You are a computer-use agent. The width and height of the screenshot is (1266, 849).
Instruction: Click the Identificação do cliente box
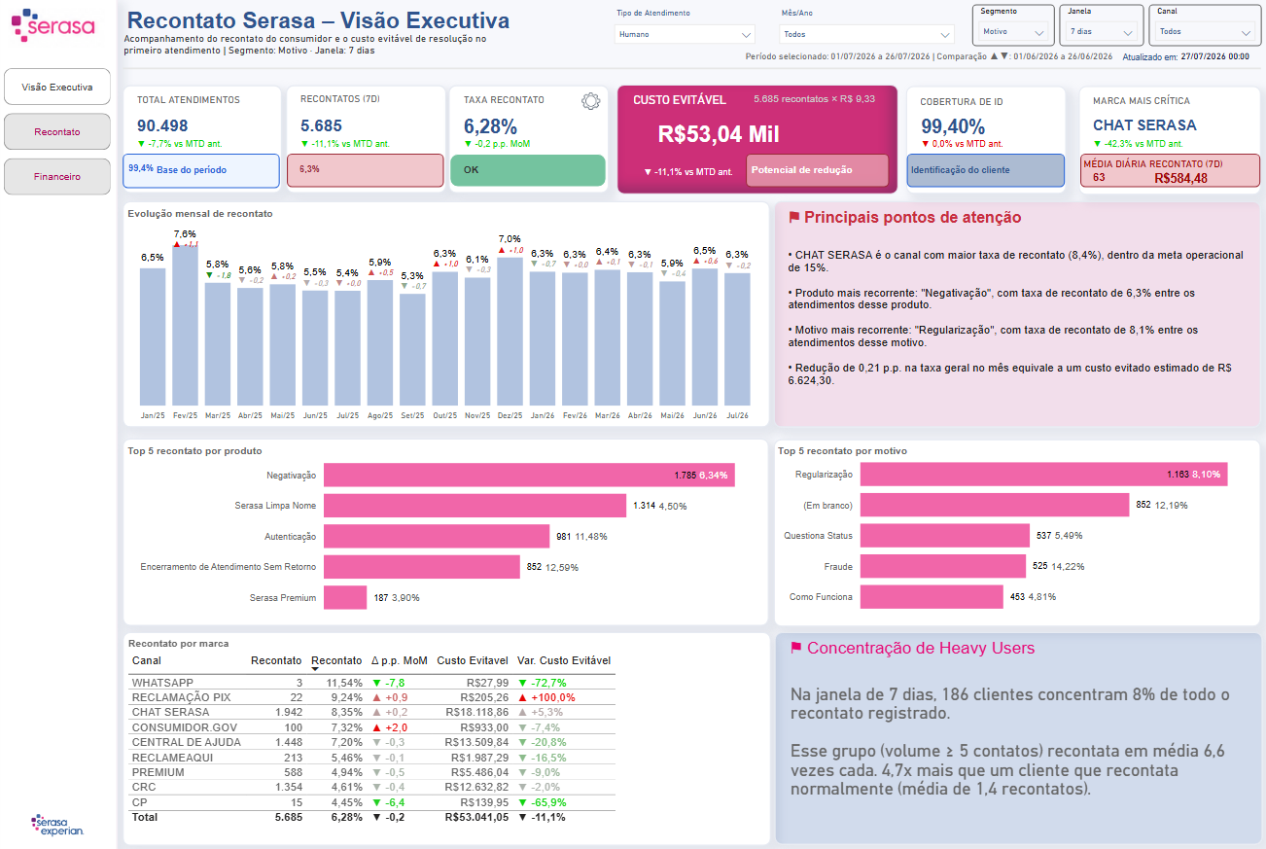pyautogui.click(x=986, y=170)
